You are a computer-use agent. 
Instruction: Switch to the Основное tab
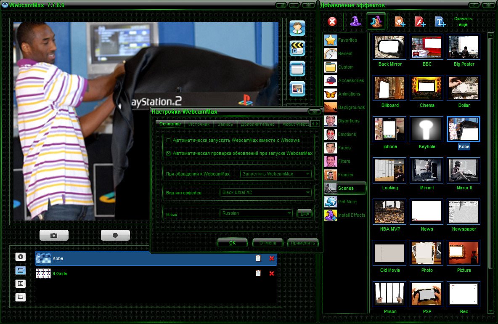[x=170, y=124]
